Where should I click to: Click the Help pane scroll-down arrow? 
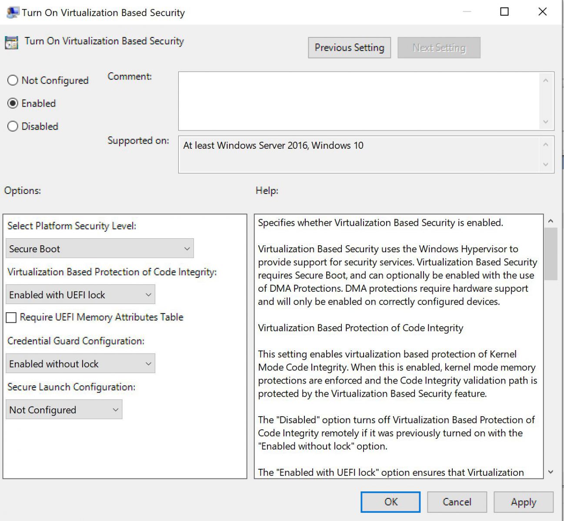tap(551, 473)
